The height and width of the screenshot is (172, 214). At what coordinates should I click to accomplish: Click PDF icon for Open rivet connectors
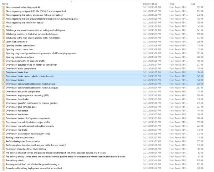tap(4, 42)
